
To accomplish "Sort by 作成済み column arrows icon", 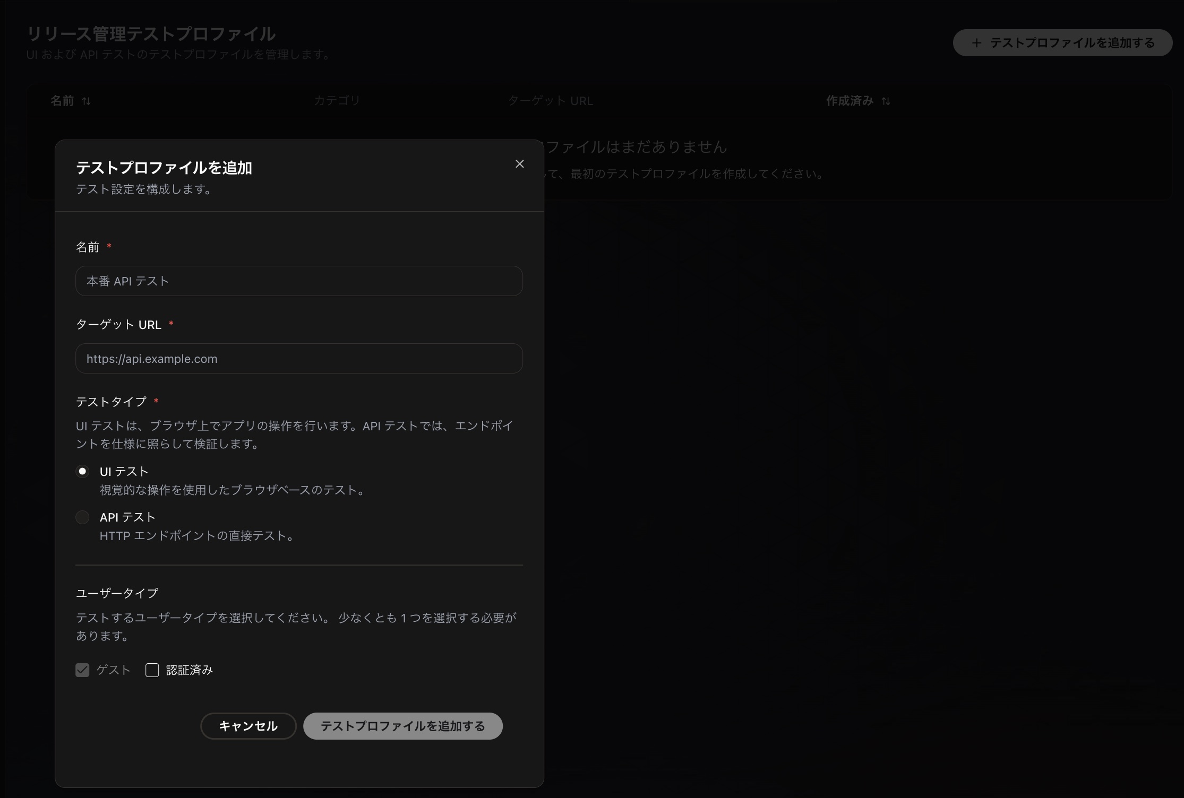I will coord(886,101).
